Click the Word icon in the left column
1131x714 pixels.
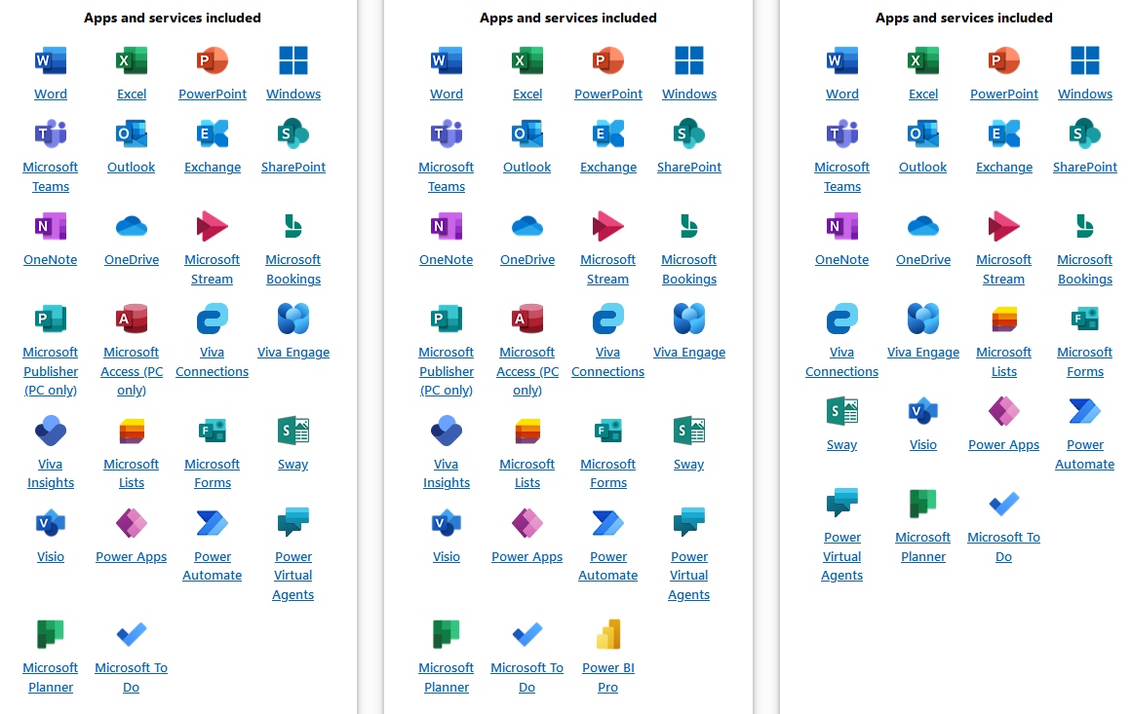[51, 60]
